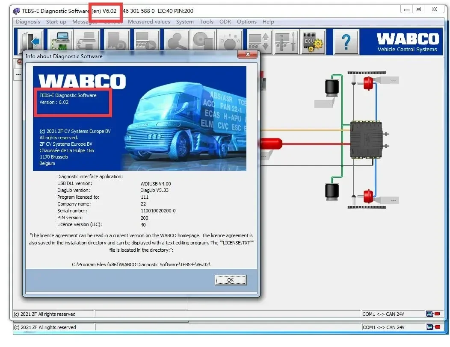Close the TEBS-E Diagnostic Software main window
Screen dimensions: 450x347
pos(434,9)
